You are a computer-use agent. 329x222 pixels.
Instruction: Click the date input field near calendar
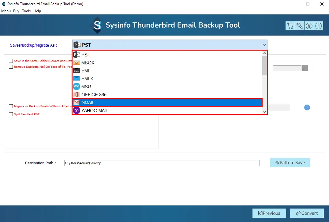click(287, 68)
